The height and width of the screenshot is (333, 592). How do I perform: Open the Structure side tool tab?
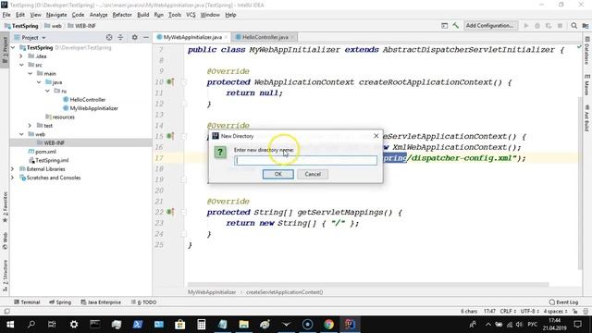pos(5,276)
